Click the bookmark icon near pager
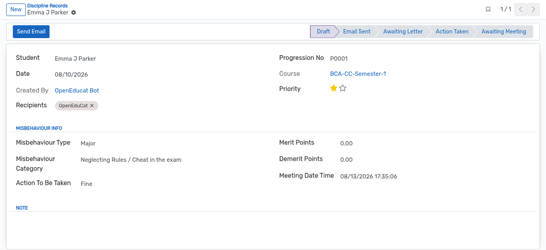Viewport: 546px width, 250px height. tap(488, 9)
